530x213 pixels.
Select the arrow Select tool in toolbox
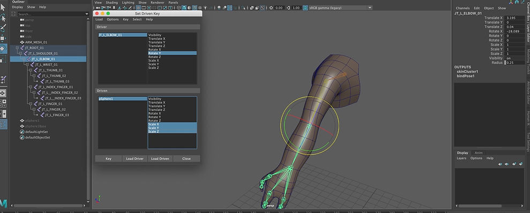point(3,7)
